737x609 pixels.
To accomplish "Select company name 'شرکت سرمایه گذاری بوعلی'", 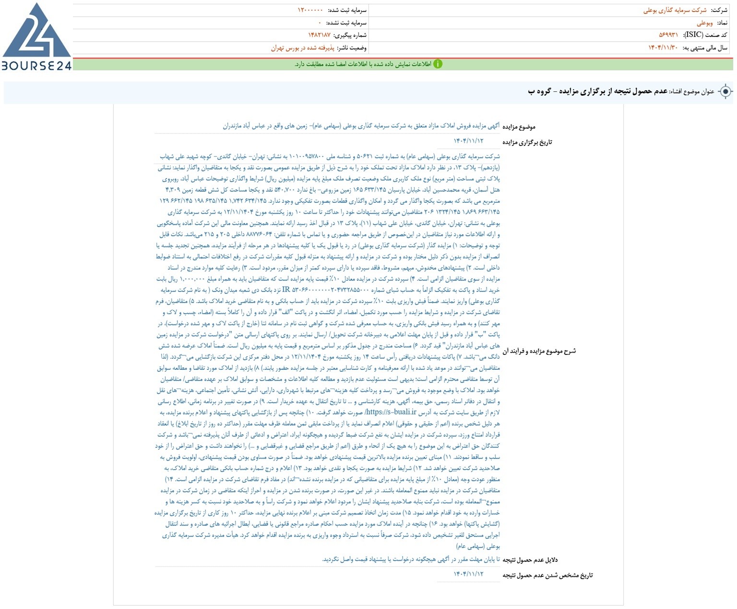I will 675,10.
